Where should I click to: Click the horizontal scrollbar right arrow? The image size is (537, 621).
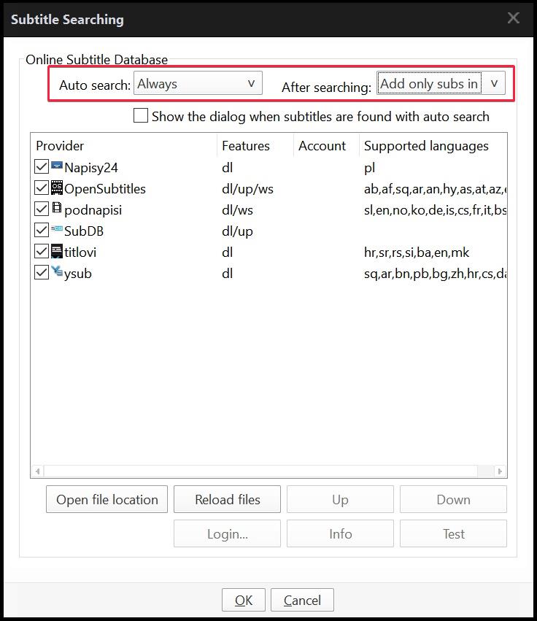click(x=500, y=471)
